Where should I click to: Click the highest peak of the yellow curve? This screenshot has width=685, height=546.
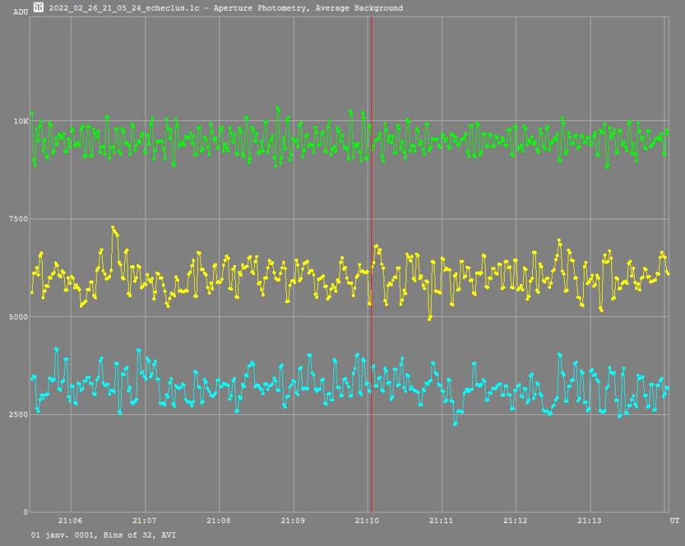[x=113, y=227]
